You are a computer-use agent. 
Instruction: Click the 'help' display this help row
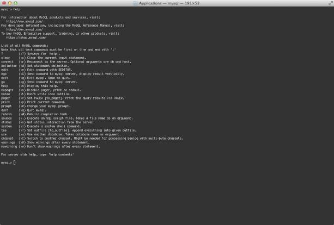tap(29, 86)
